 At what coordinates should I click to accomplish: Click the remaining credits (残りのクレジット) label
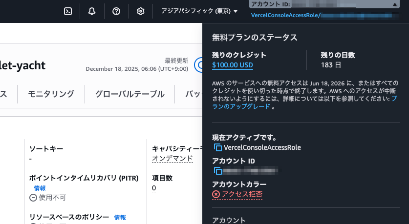click(239, 55)
